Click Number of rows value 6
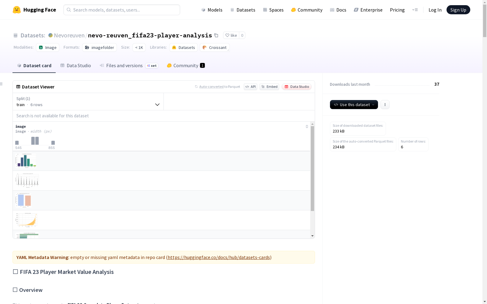 point(402,147)
